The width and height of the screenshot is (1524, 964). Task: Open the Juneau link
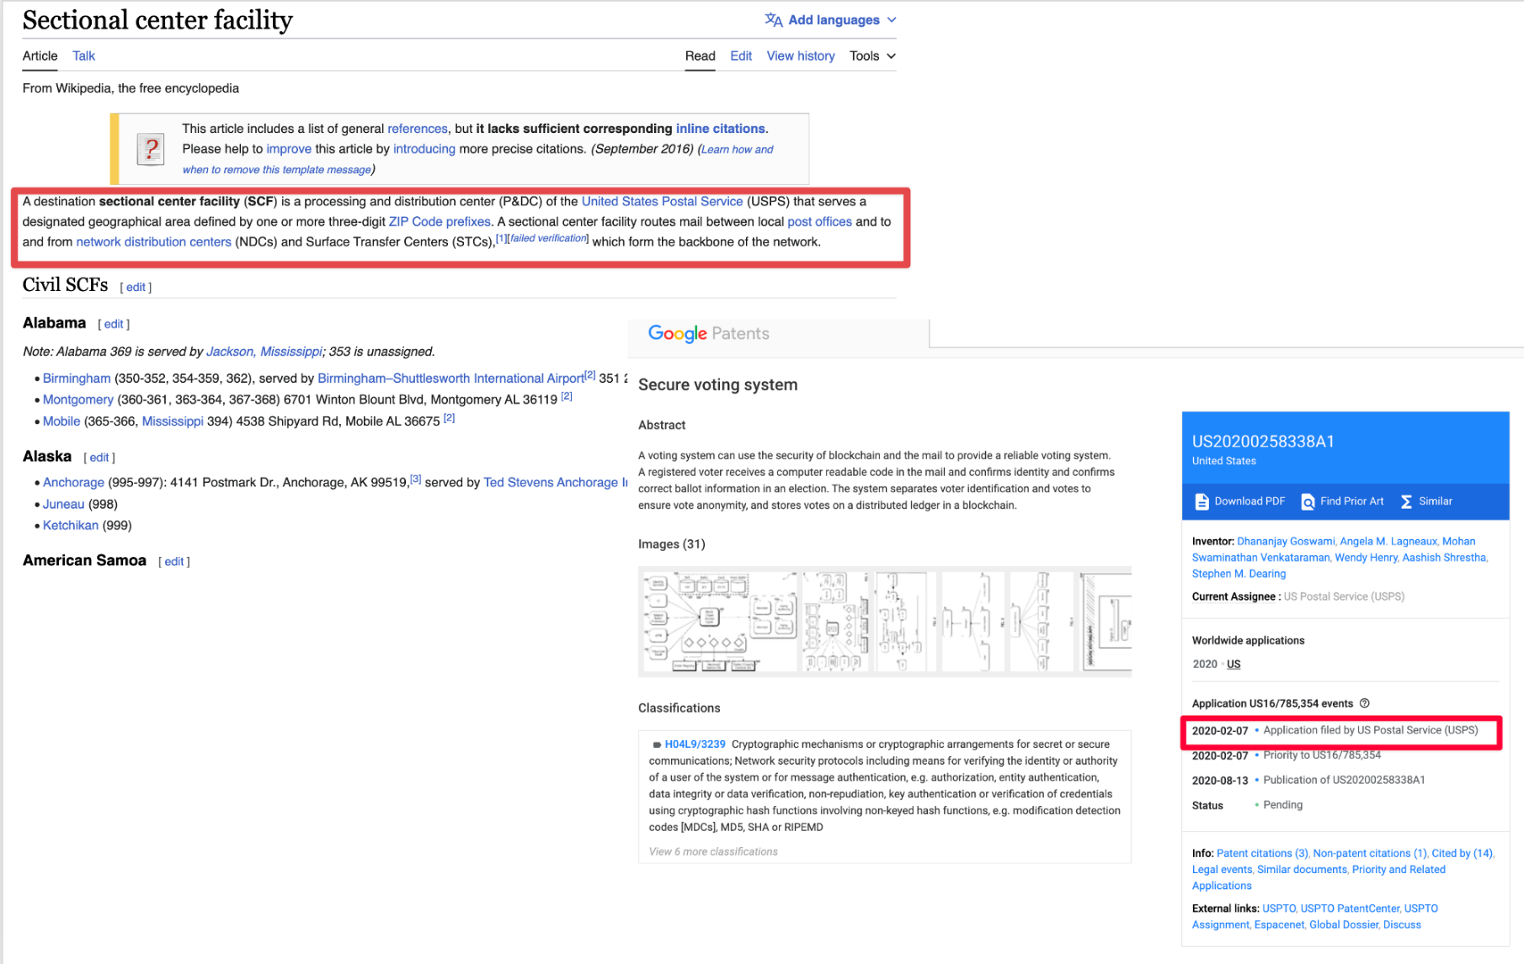[x=64, y=504]
